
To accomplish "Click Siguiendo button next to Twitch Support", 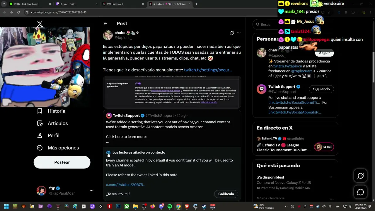I will click(x=321, y=89).
